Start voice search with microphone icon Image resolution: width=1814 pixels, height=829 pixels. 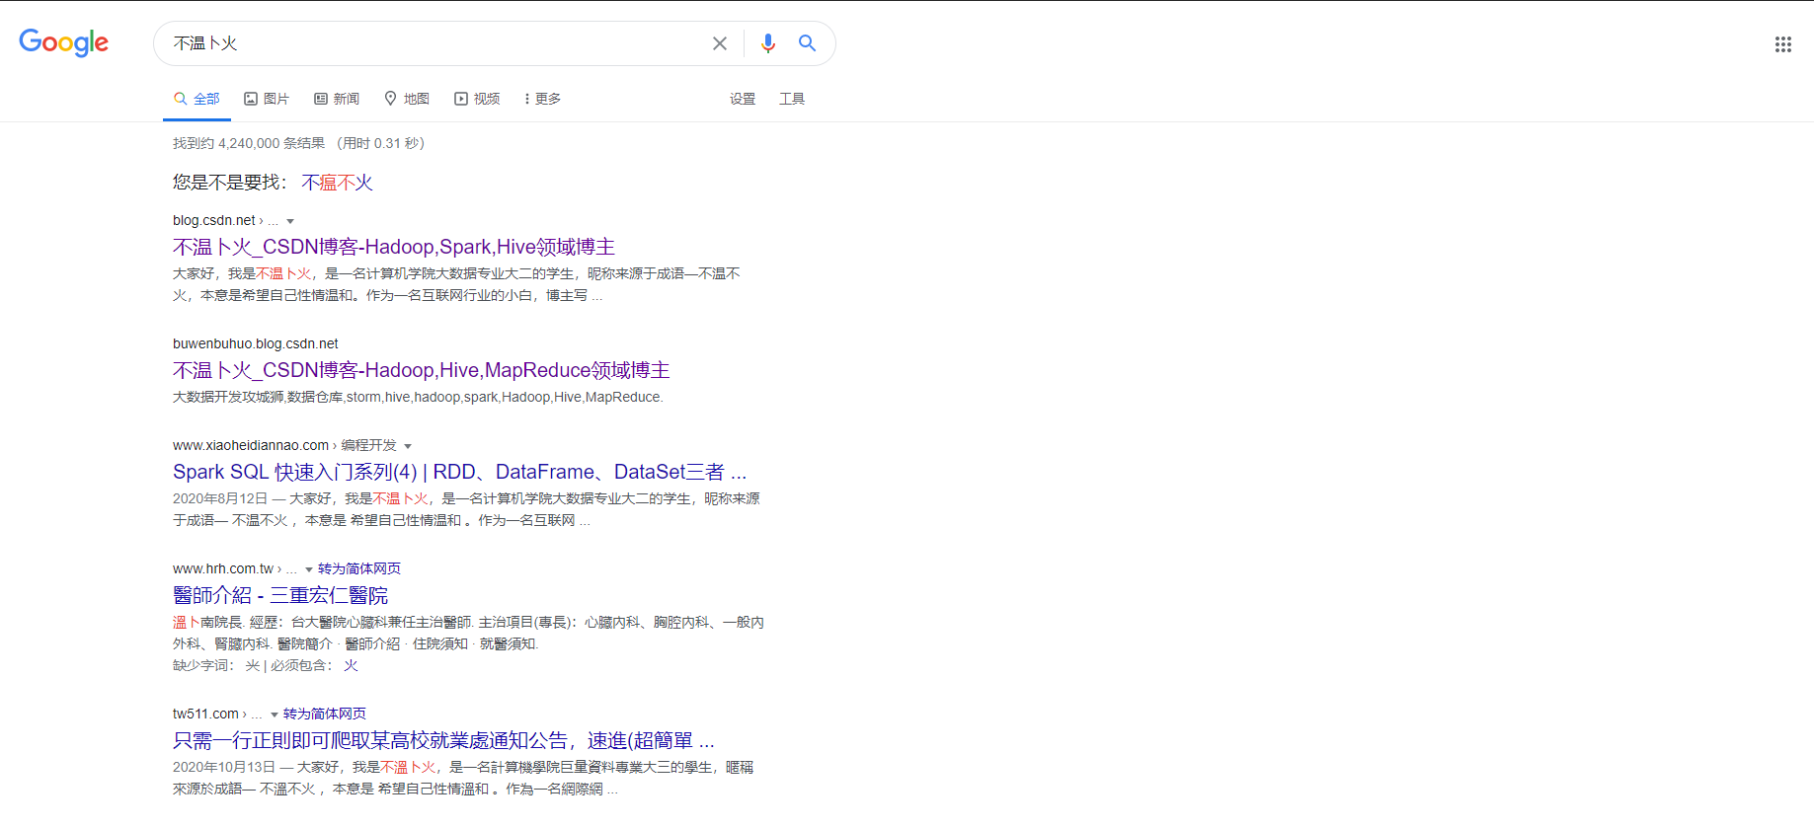click(x=768, y=43)
